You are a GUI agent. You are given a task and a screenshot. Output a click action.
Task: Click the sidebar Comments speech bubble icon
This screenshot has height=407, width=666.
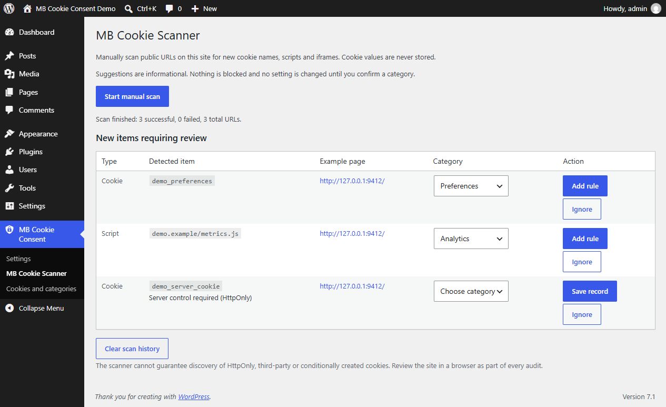tap(9, 110)
